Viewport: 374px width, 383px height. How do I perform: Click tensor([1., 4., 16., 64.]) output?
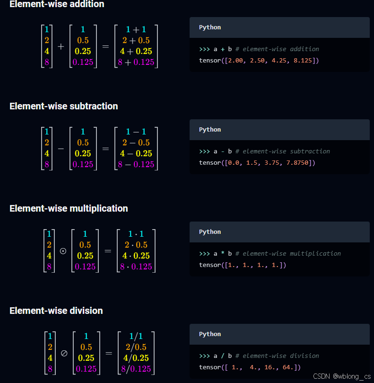250,367
